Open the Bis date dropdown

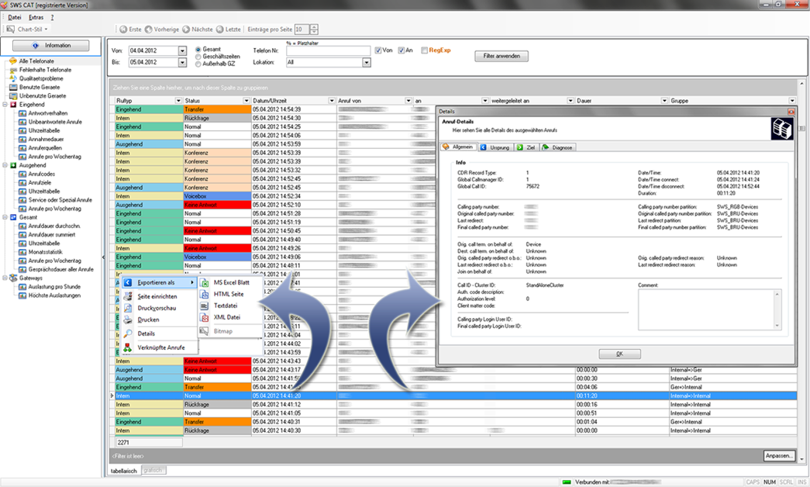coord(182,62)
